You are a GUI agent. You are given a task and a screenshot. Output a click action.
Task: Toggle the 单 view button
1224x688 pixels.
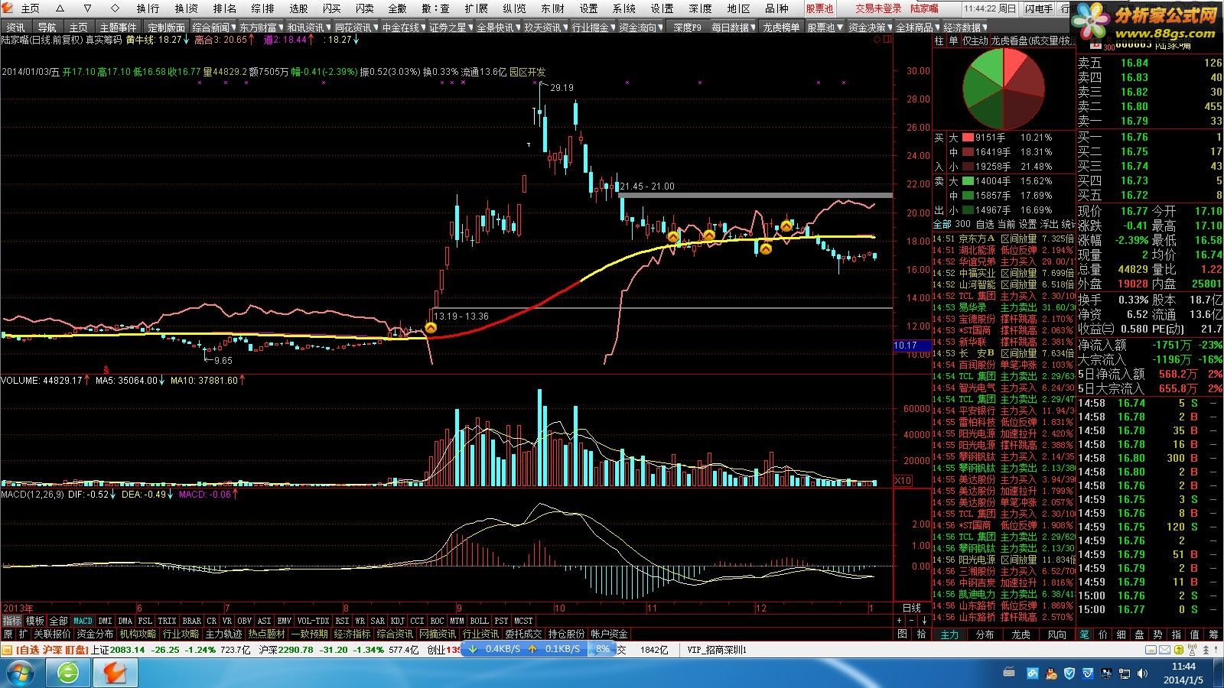click(x=953, y=41)
